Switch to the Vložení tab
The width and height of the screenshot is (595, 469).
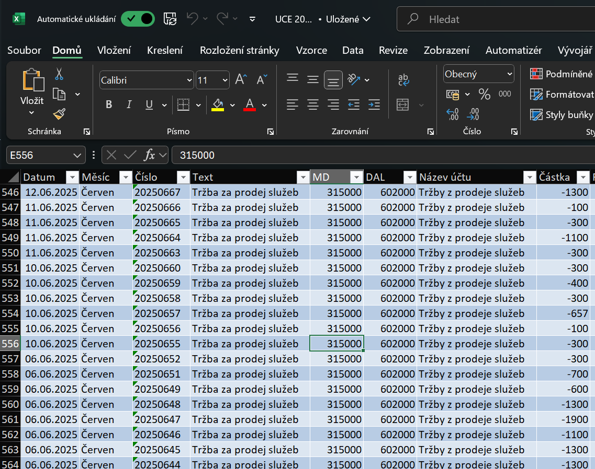click(114, 50)
